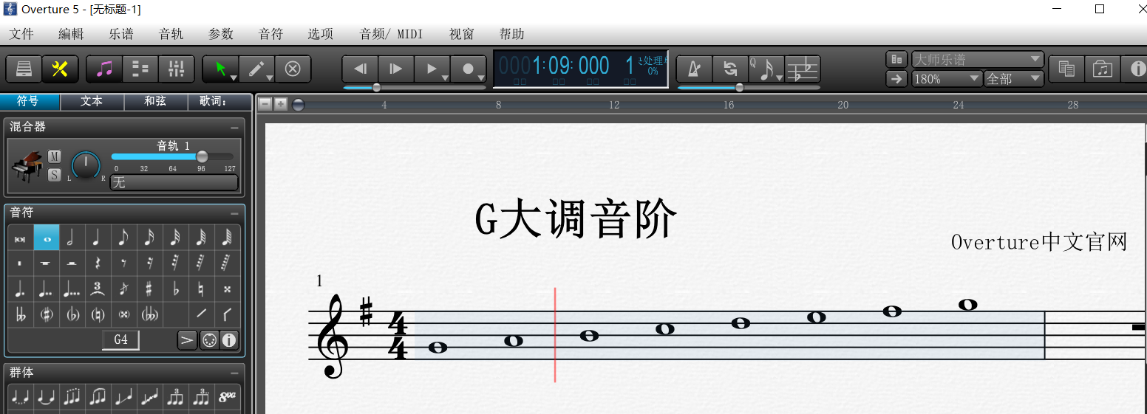Start playback with the play button
Screen dimensions: 1147x414
432,69
